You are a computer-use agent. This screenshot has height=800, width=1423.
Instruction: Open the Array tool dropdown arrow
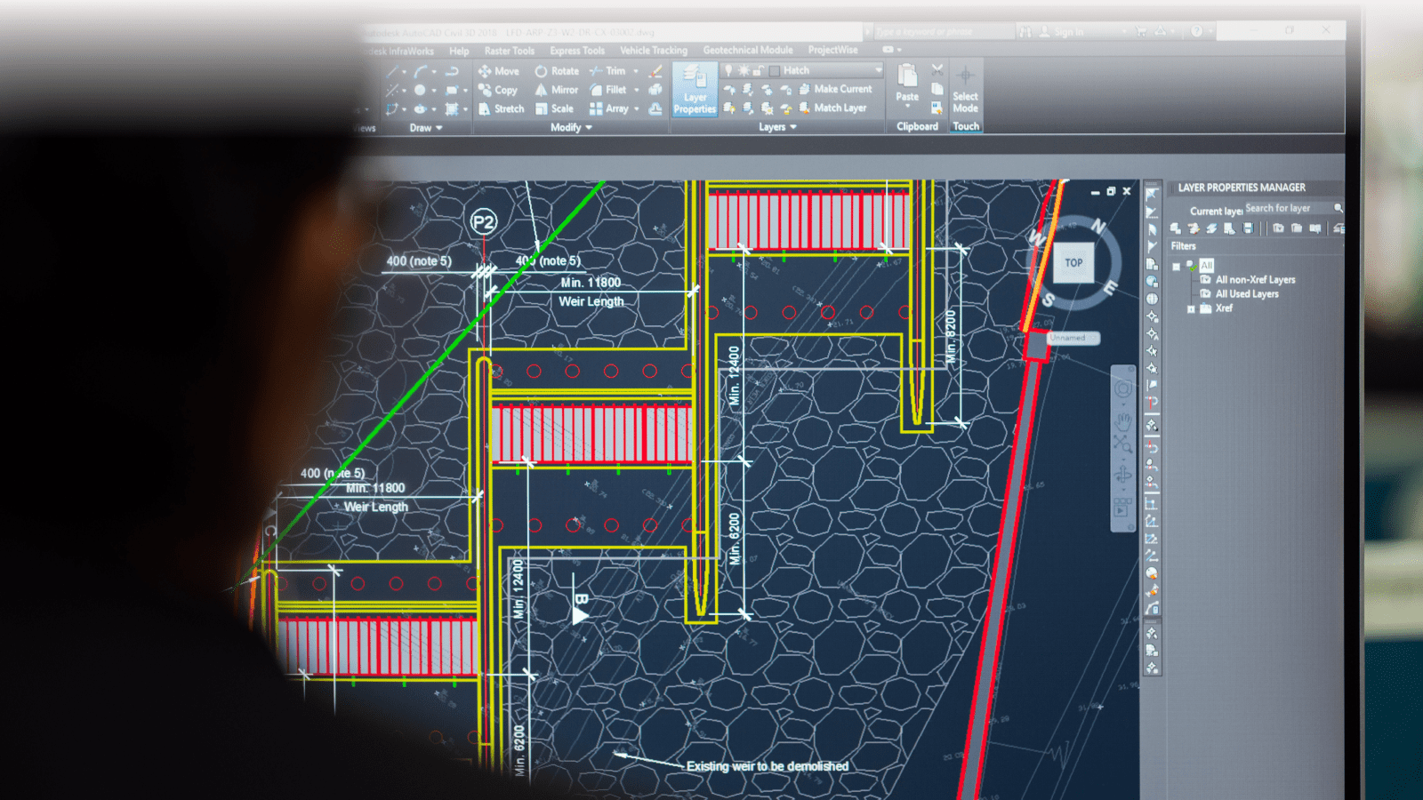pos(637,108)
